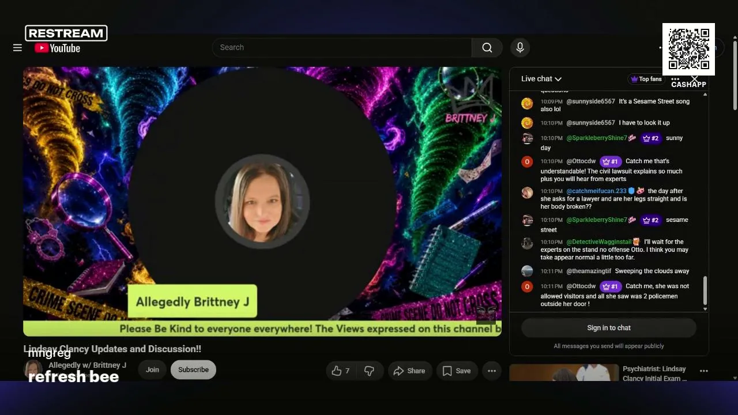Focus the Search input field
Image resolution: width=738 pixels, height=415 pixels.
point(342,48)
